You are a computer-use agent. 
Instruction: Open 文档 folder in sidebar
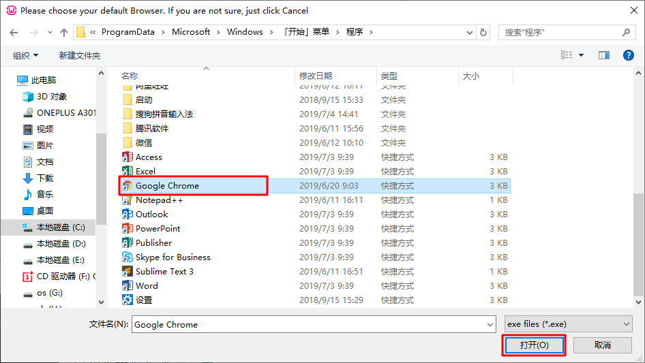click(x=38, y=162)
